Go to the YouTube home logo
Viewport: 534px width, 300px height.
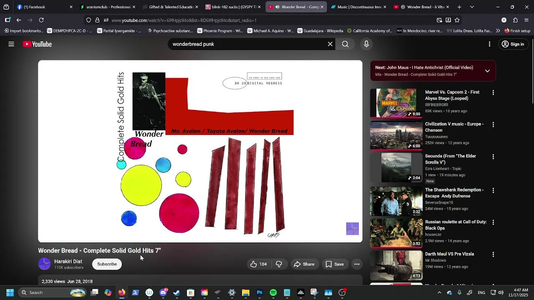point(37,44)
